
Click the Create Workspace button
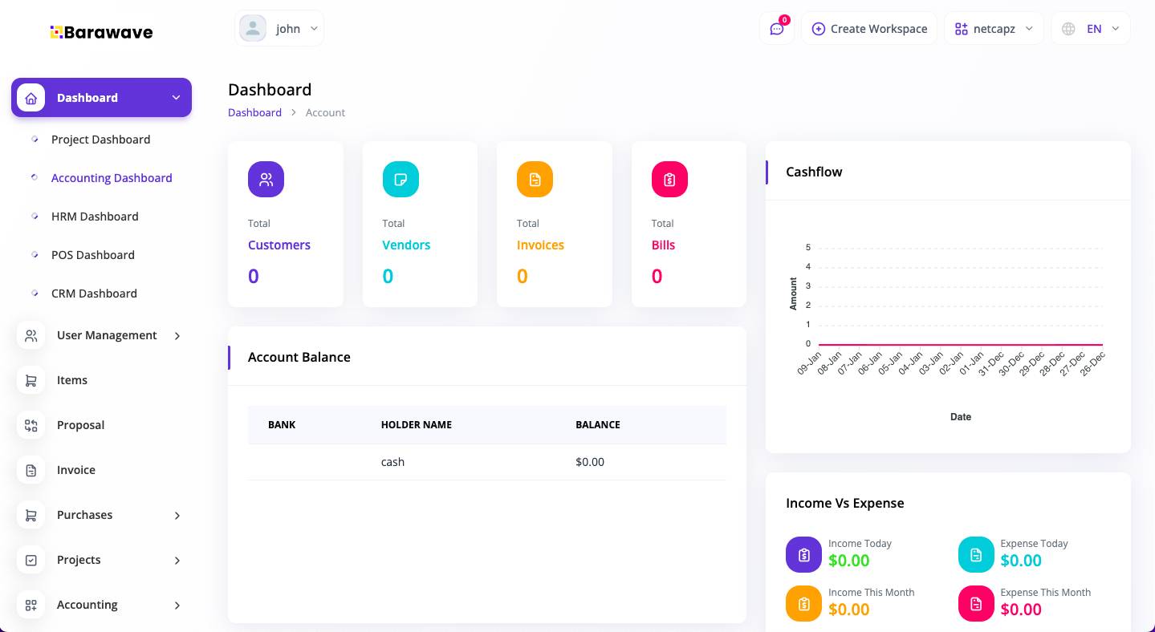tap(869, 28)
